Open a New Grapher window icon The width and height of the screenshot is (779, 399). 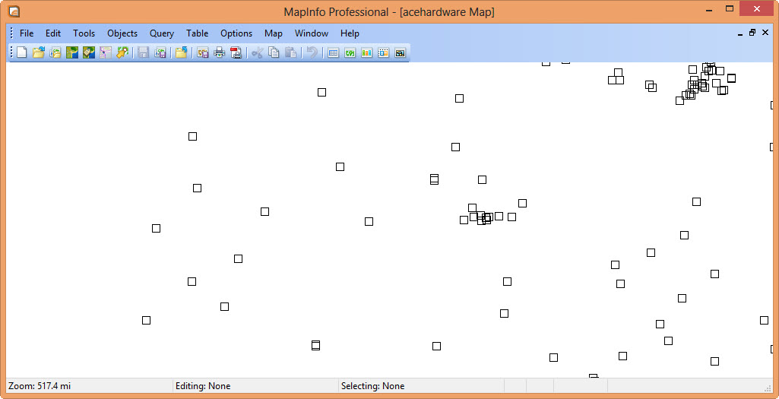(x=366, y=52)
